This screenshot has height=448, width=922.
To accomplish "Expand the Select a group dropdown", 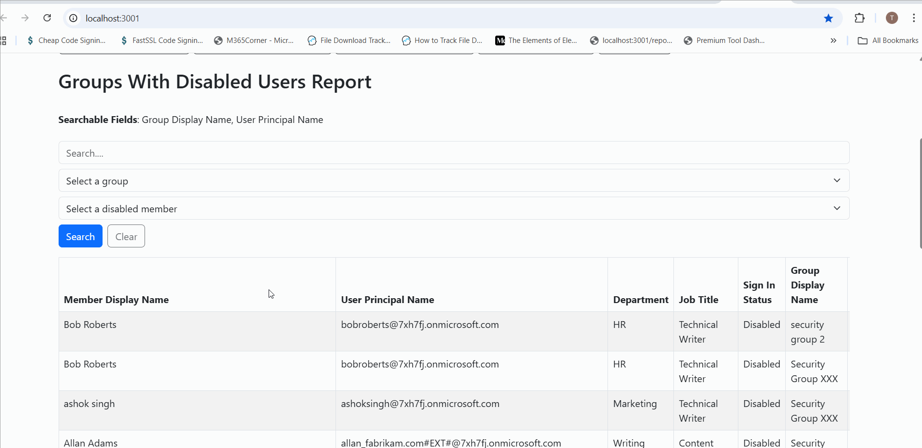I will click(454, 181).
